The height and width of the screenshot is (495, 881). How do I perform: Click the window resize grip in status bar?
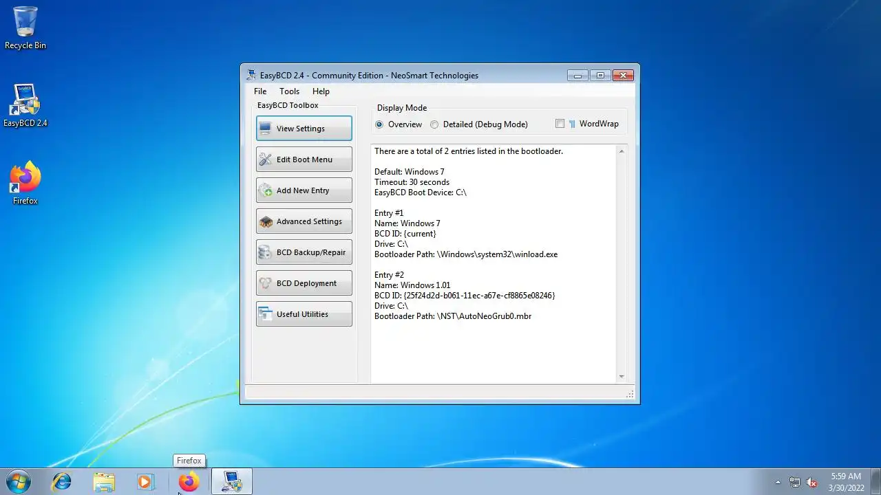pyautogui.click(x=630, y=394)
